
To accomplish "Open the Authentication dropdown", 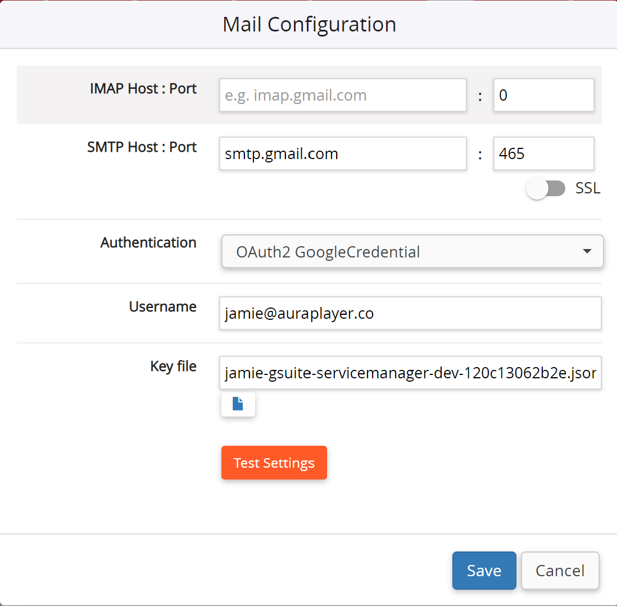I will [x=412, y=252].
